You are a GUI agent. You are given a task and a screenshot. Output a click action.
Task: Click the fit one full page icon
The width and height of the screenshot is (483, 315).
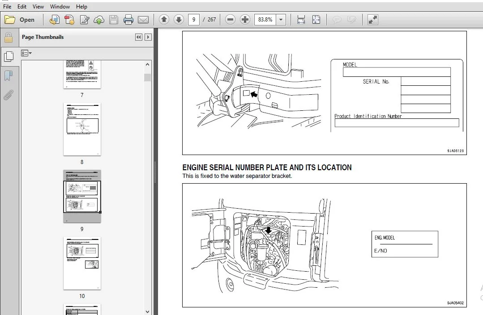pos(316,20)
